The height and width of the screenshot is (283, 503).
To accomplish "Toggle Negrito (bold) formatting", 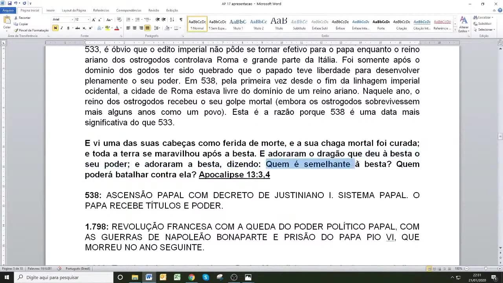I will (x=55, y=28).
